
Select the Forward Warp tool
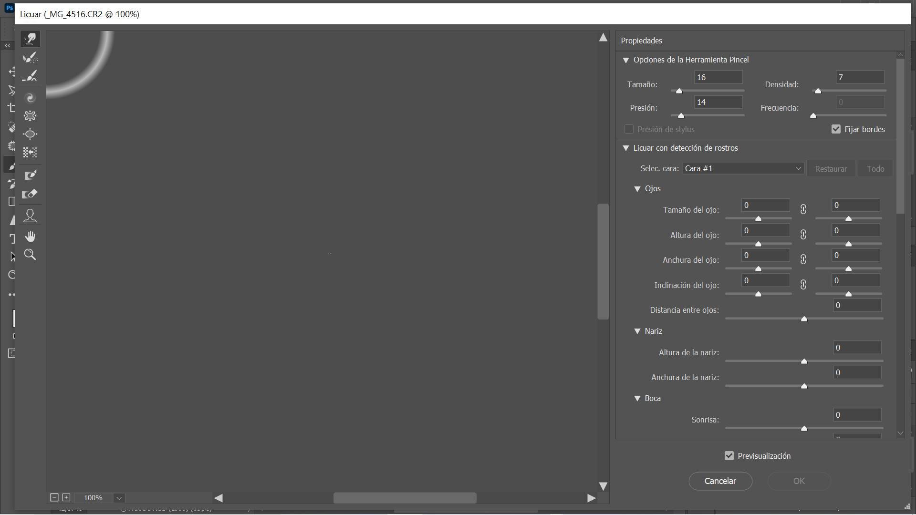30,39
